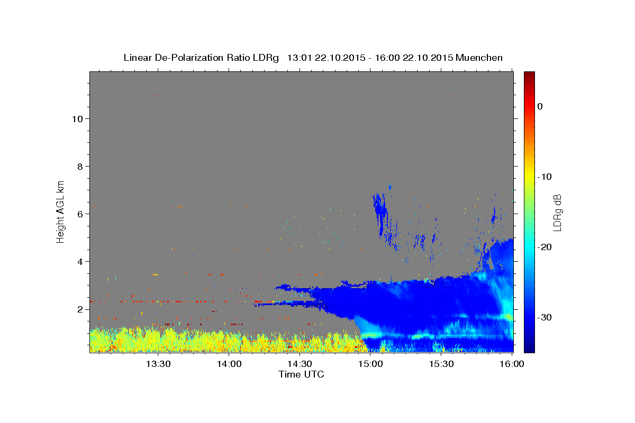
Task: Click the height tick label 10
Action: pos(77,118)
